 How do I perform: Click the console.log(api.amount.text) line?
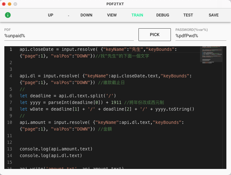pos(56,149)
